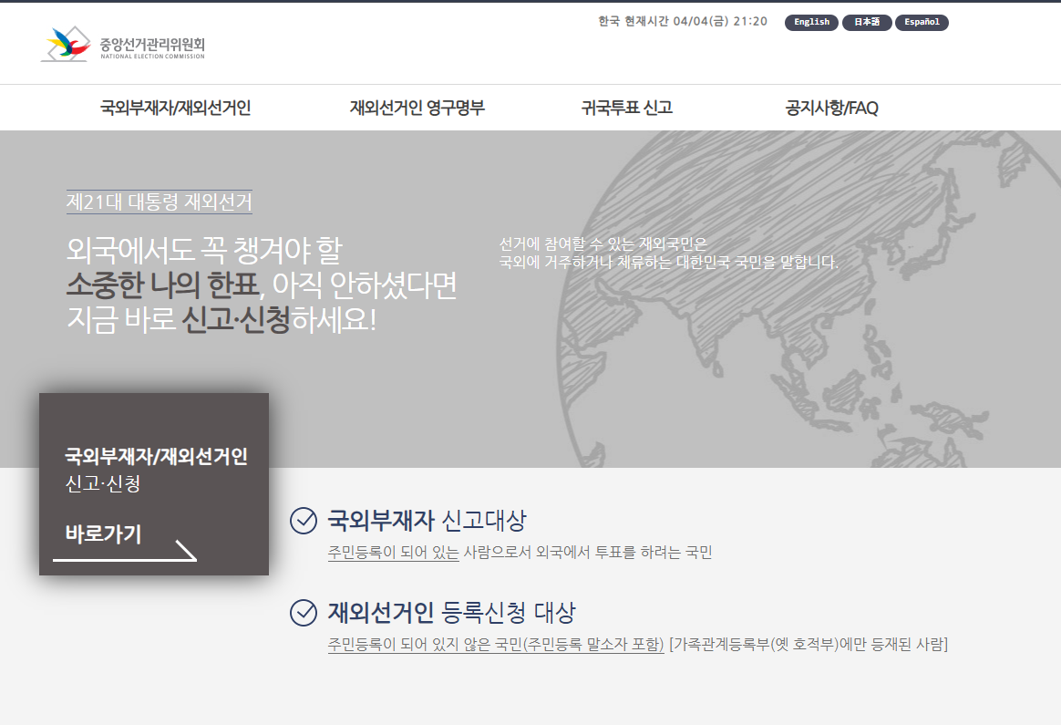Switch the site language to Español
The image size is (1061, 725).
tap(922, 22)
